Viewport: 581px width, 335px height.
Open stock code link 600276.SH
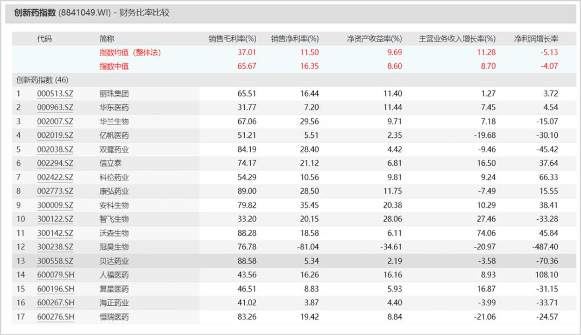(55, 317)
